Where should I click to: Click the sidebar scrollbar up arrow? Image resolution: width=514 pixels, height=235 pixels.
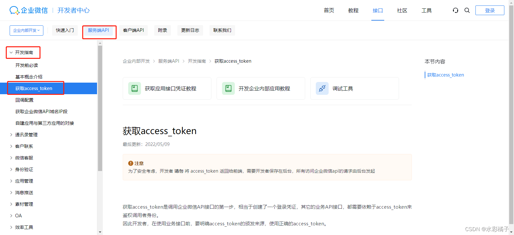click(x=100, y=43)
